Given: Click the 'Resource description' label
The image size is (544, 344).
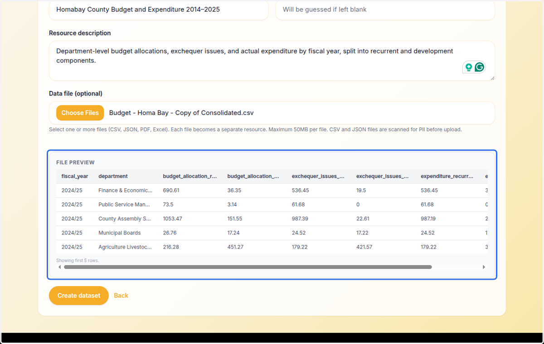Looking at the screenshot, I should pos(80,33).
